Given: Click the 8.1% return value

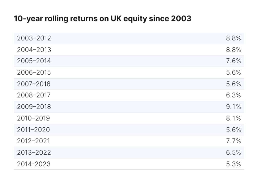Looking at the screenshot, I should point(233,118).
